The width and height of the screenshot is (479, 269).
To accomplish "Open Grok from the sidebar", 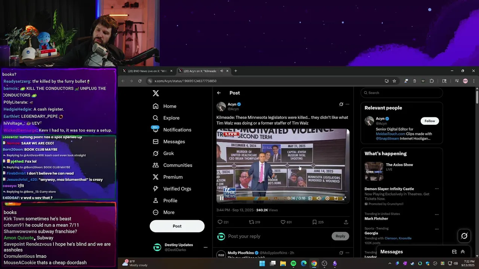I will [163, 153].
